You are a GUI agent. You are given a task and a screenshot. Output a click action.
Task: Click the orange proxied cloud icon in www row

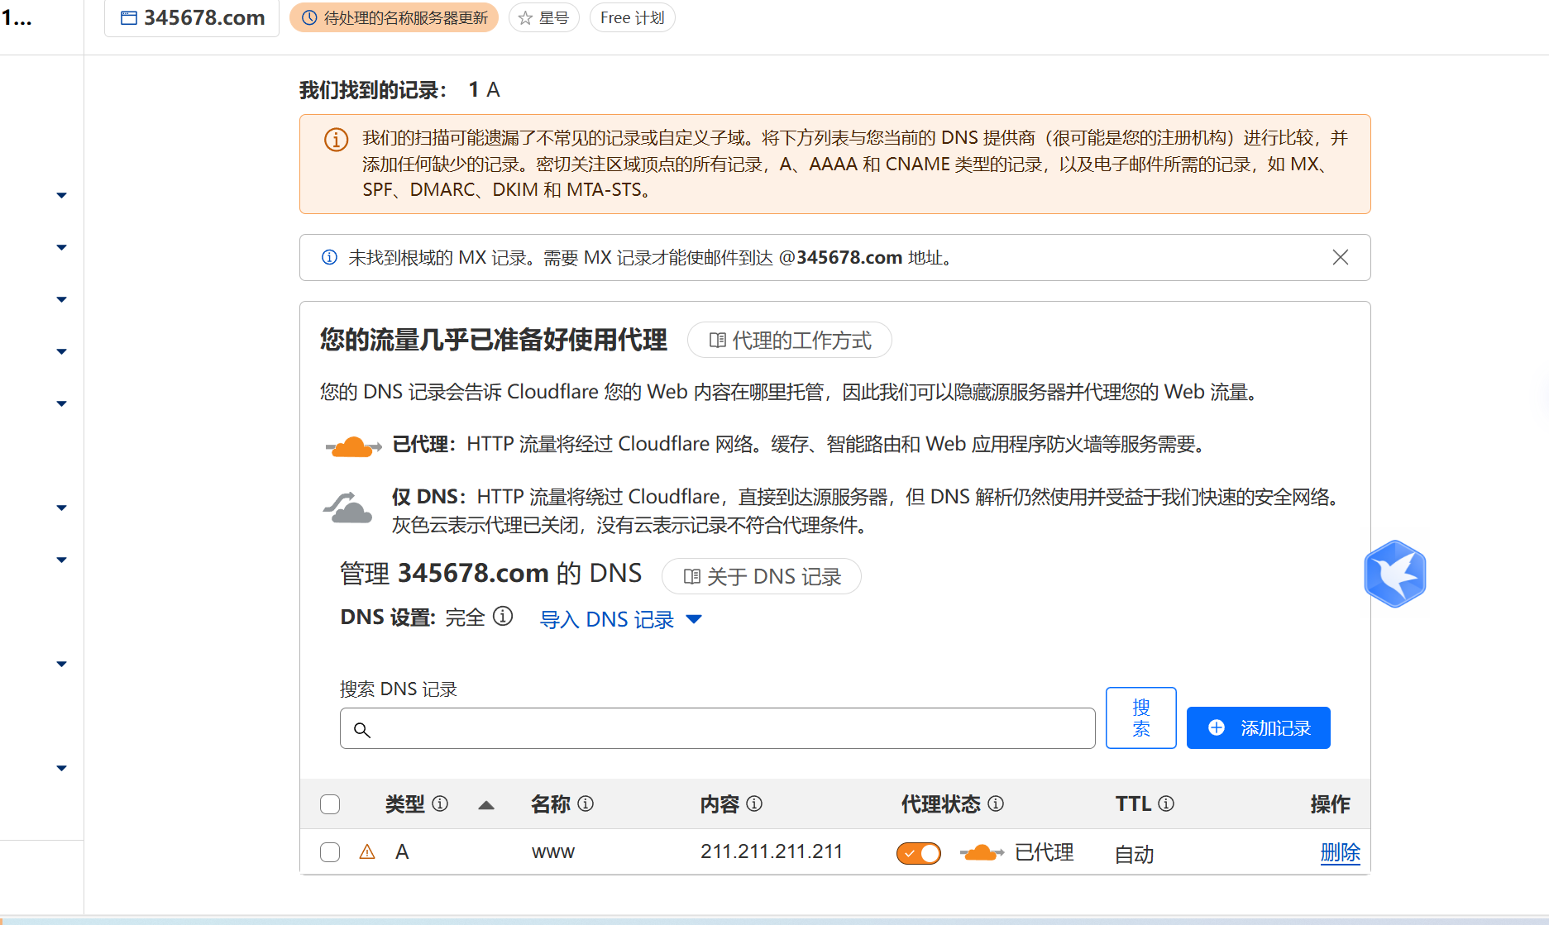tap(982, 852)
